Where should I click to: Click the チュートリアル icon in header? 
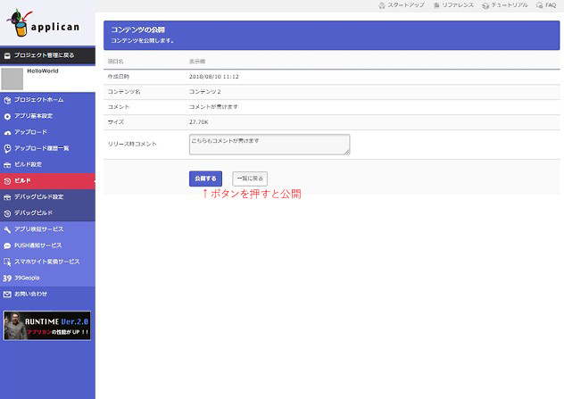[x=485, y=5]
